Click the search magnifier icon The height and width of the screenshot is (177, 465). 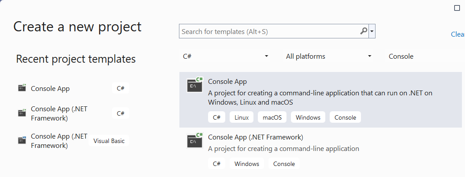(364, 31)
